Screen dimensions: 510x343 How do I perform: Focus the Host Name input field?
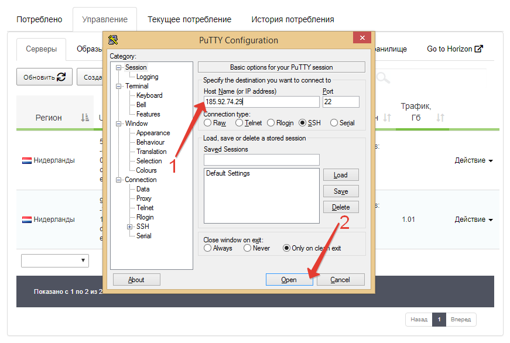pos(262,102)
